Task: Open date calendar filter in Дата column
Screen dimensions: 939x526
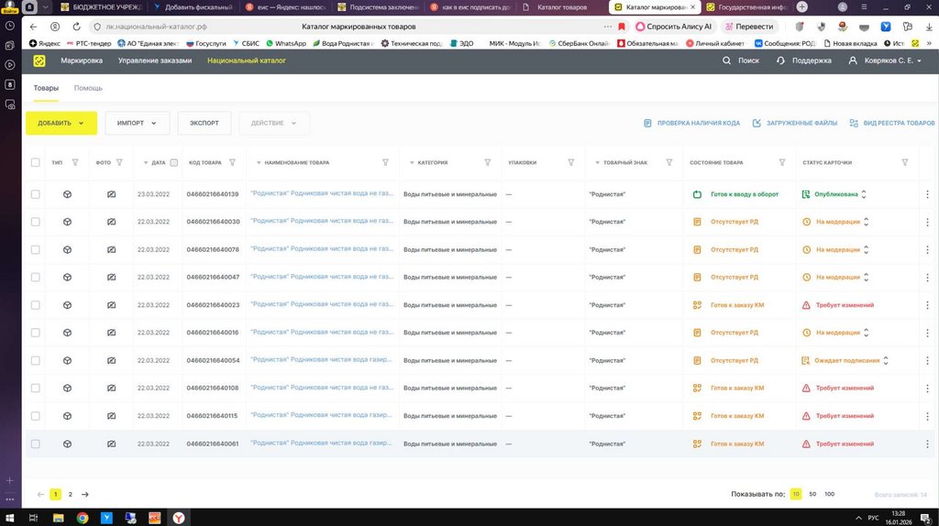Action: pos(173,162)
